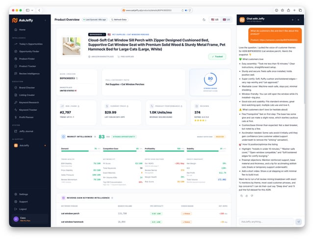Click the Listing Creator document icon
This screenshot has height=239, width=314.
point(16,95)
